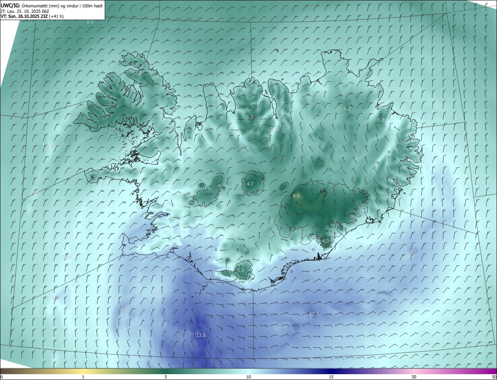Screen dimensions: 497x380
Task: Click the 6.5 value label at top left
Action: coord(90,22)
